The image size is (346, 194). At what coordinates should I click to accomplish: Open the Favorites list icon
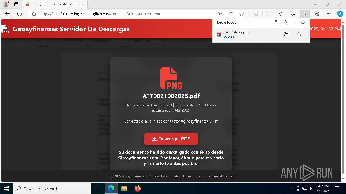(281, 14)
